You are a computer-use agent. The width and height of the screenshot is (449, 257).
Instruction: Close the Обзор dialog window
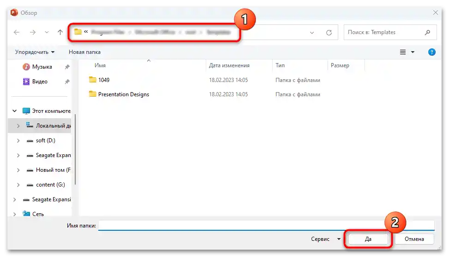pyautogui.click(x=435, y=12)
